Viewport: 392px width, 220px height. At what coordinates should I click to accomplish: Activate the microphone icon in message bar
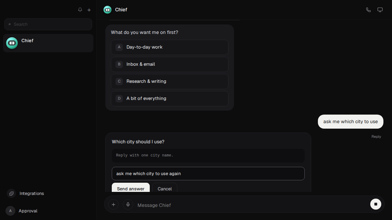click(x=128, y=204)
